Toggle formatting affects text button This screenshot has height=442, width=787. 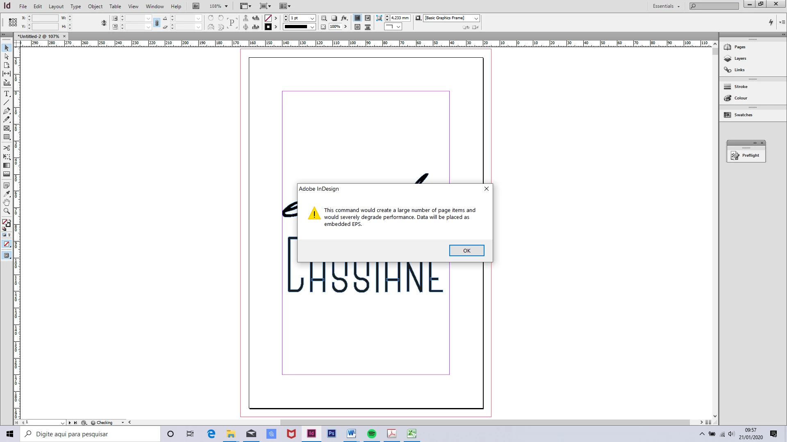pos(9,235)
